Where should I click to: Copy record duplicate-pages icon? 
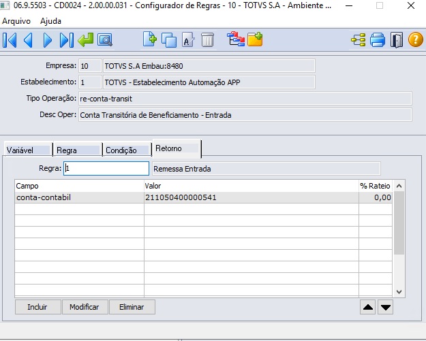[x=169, y=40]
